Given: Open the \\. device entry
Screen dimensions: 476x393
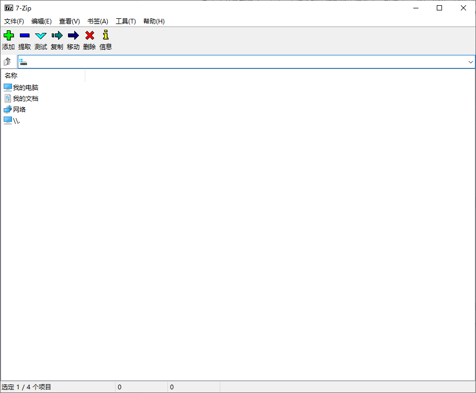Looking at the screenshot, I should coord(16,120).
